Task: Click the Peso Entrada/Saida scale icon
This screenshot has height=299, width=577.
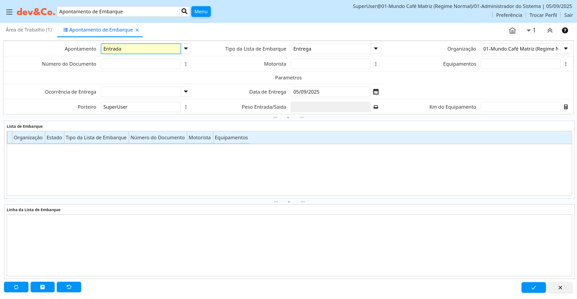Action: tap(376, 107)
